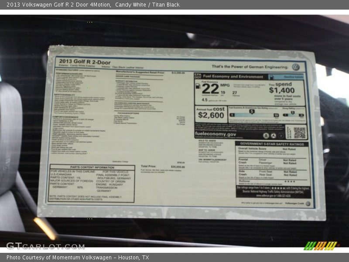The height and width of the screenshot is (262, 349).
Task: Click the 'Fuel Economy and Environment' header
Action: point(233,76)
